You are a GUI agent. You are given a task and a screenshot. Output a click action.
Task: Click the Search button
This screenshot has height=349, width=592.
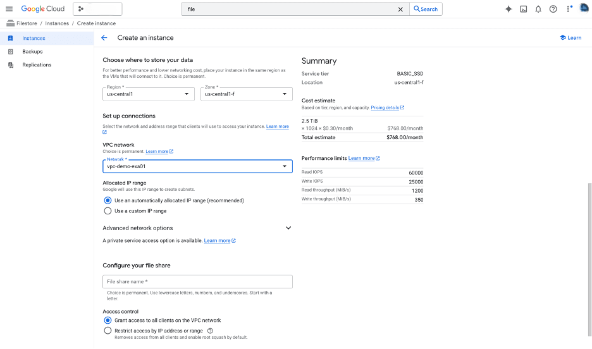[x=426, y=9]
